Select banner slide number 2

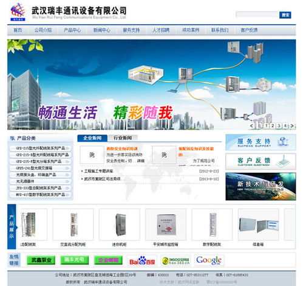[273, 126]
